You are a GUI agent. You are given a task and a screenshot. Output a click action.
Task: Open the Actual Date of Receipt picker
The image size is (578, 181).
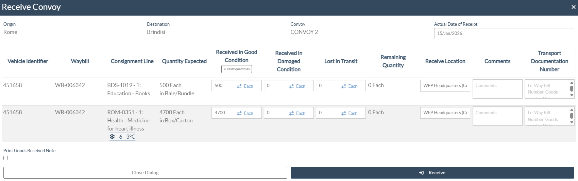[x=504, y=33]
